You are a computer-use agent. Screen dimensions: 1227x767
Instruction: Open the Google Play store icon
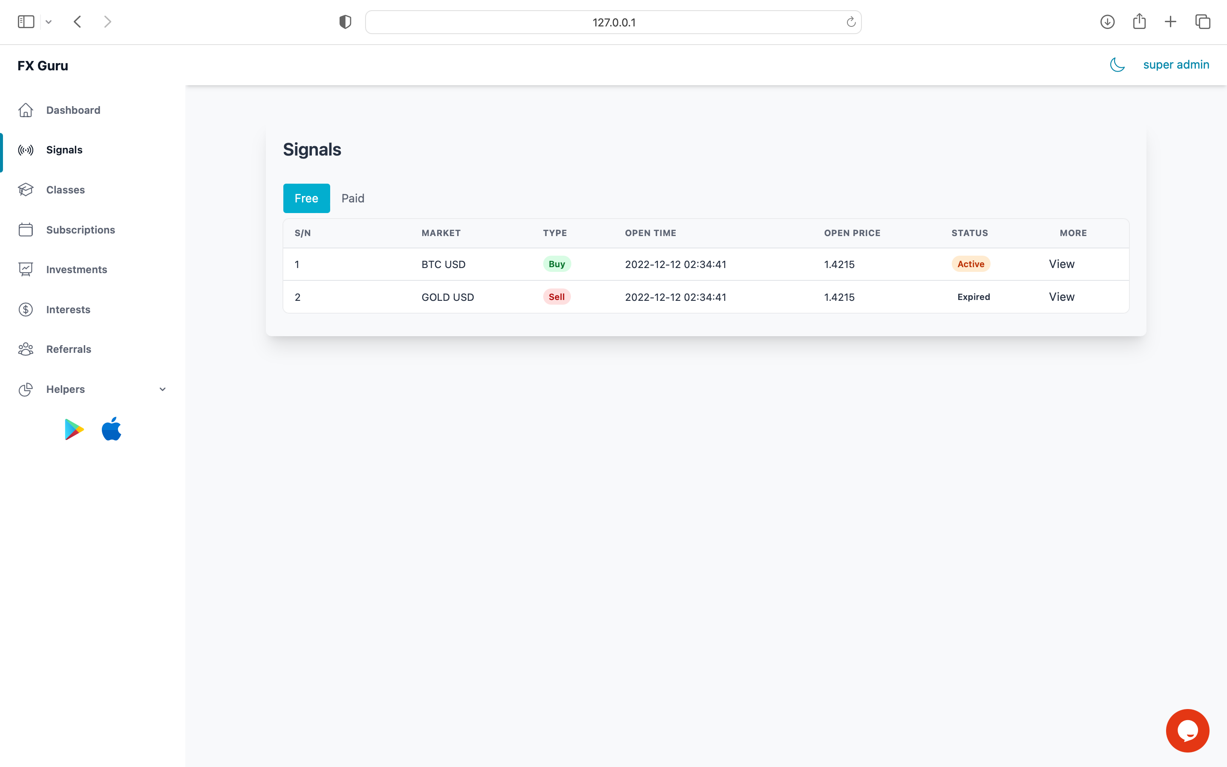pyautogui.click(x=74, y=430)
